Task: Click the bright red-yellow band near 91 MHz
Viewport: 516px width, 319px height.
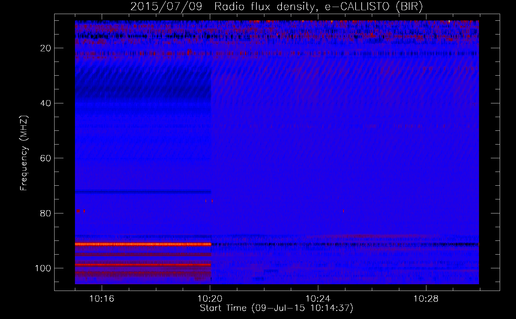Action: coord(143,244)
